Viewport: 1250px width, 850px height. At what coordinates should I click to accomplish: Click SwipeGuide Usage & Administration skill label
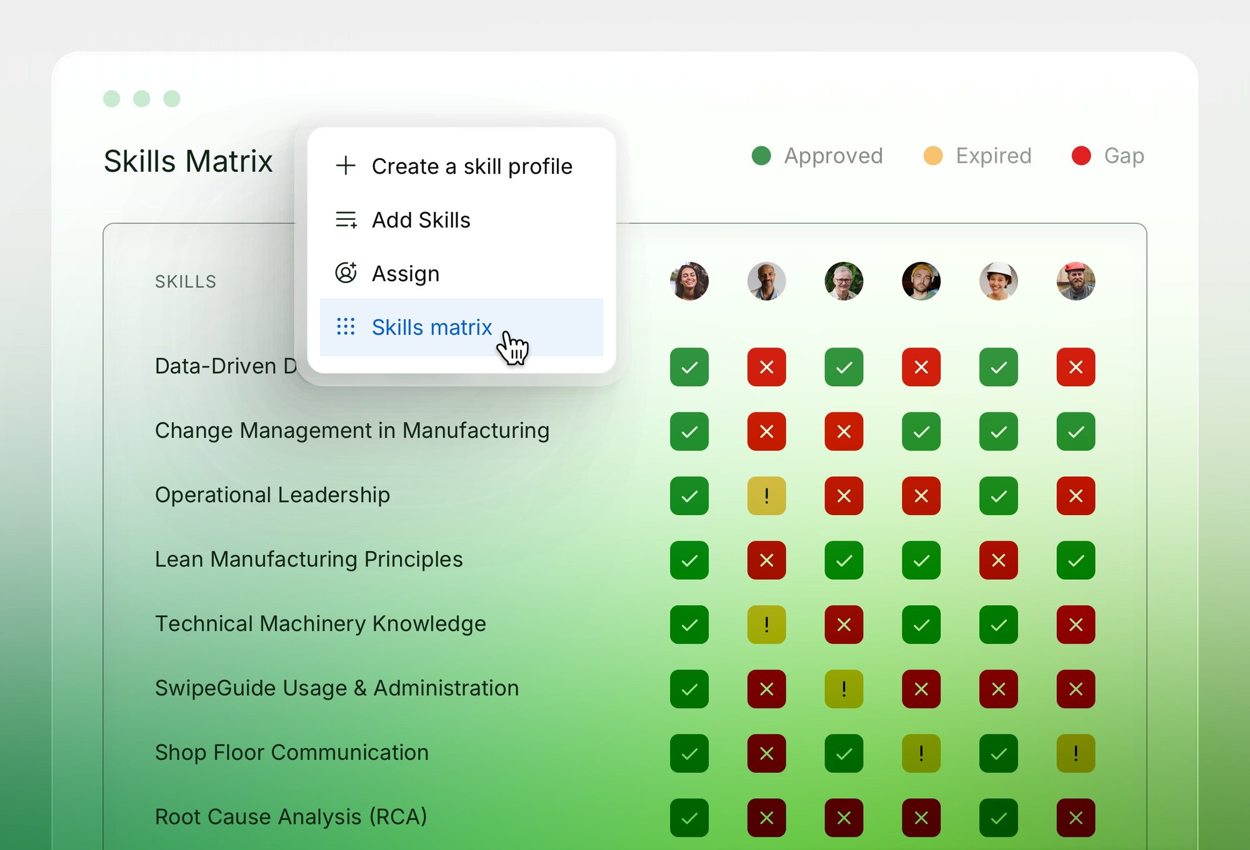(x=337, y=688)
